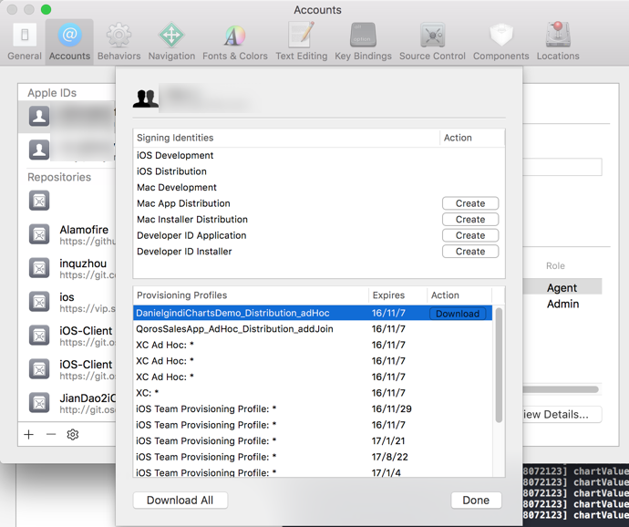
Task: Select profile expiring 17/1/21
Action: click(x=313, y=441)
